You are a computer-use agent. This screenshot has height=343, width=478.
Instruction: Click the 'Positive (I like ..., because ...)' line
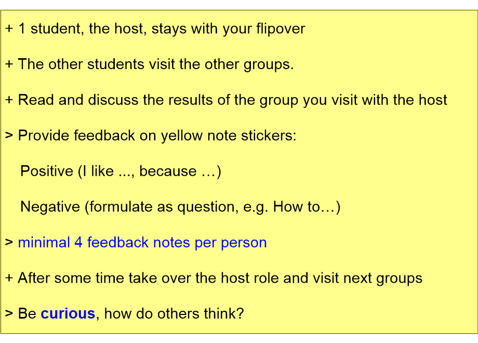tap(121, 171)
